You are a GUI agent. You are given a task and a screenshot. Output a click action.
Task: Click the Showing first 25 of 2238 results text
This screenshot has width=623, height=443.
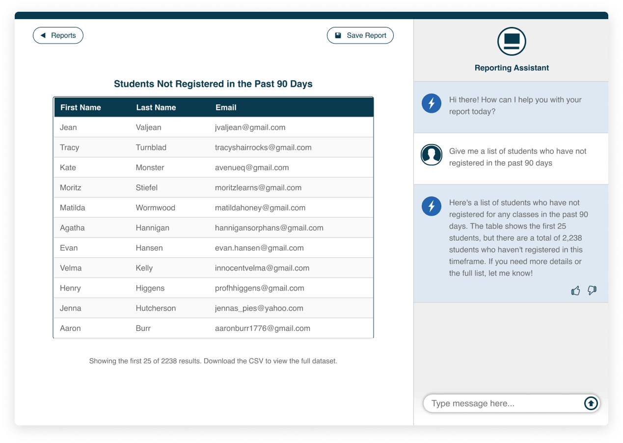[x=213, y=361]
